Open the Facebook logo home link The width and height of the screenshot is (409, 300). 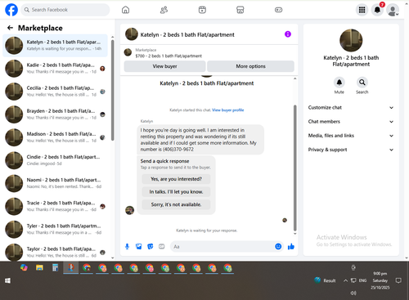(11, 10)
